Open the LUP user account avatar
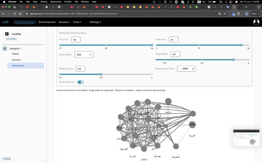Image resolution: width=262 pixels, height=163 pixels. (256, 22)
